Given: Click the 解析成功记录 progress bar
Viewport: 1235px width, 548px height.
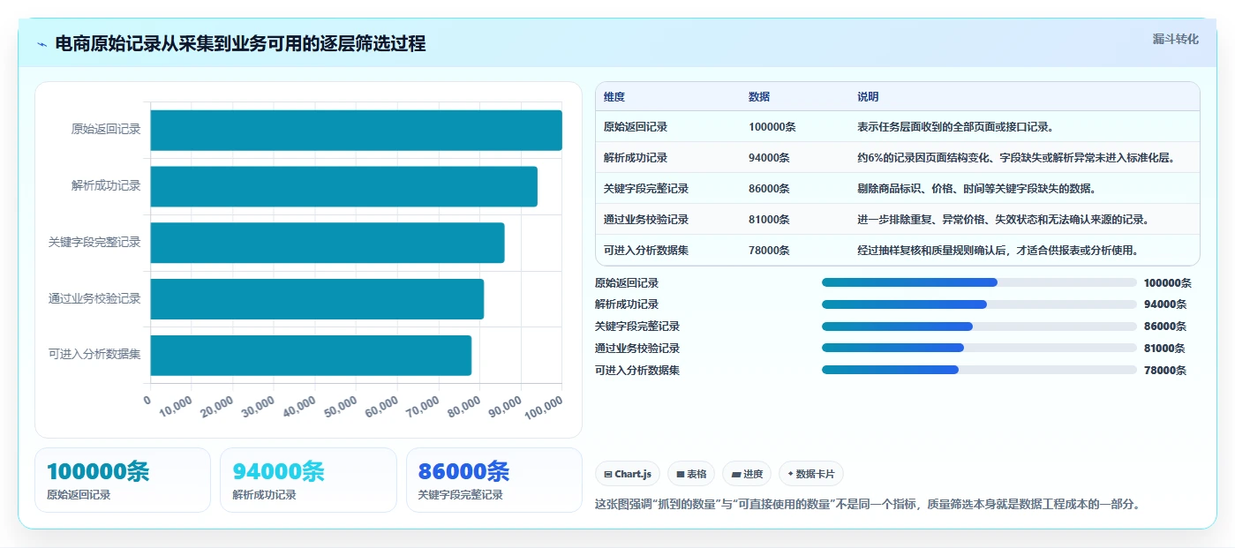Looking at the screenshot, I should (979, 304).
